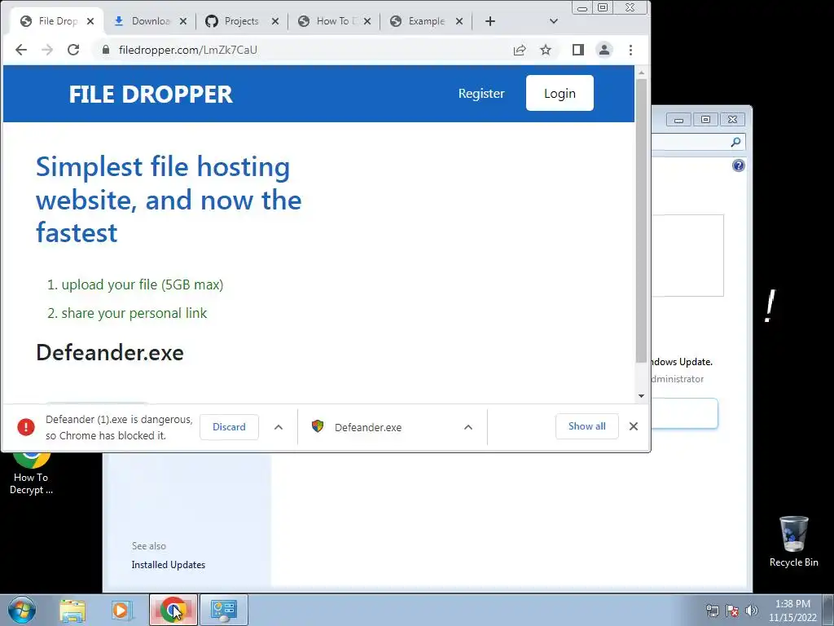
Task: Click the search icon in background window
Action: 735,142
